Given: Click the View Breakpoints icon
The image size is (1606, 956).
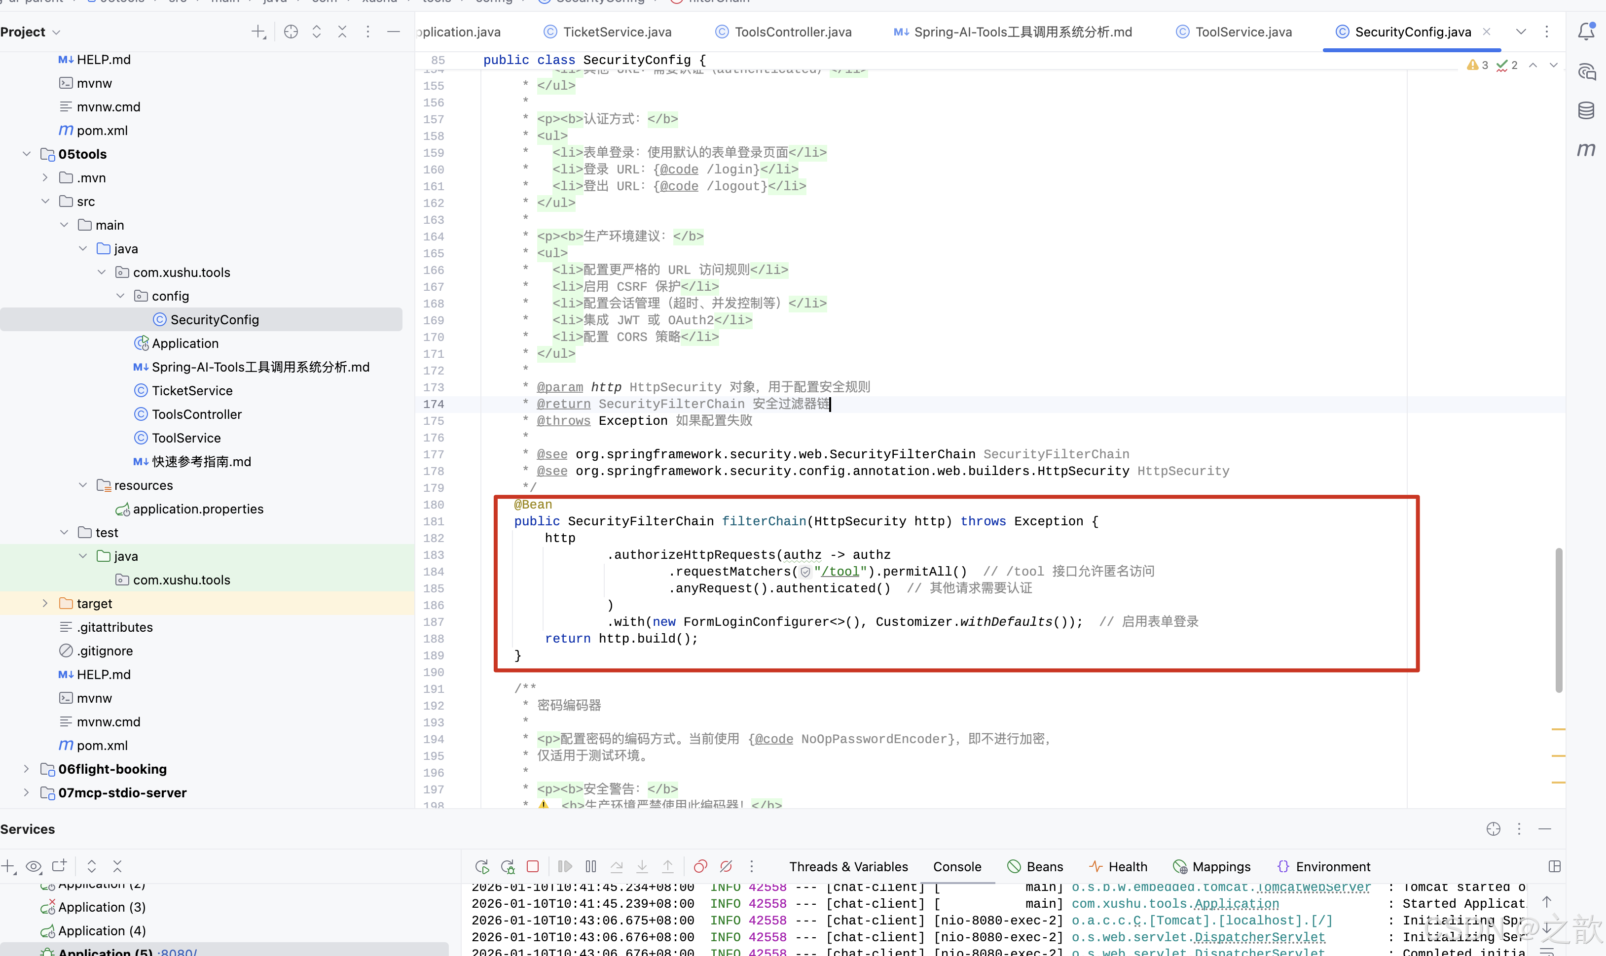Looking at the screenshot, I should click(x=701, y=866).
